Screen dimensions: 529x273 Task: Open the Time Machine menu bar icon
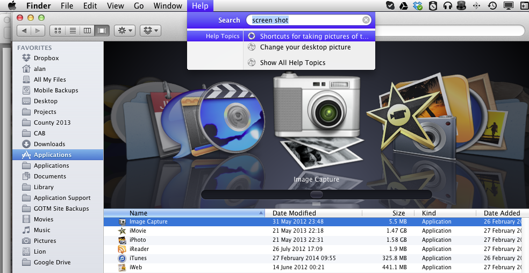492,6
